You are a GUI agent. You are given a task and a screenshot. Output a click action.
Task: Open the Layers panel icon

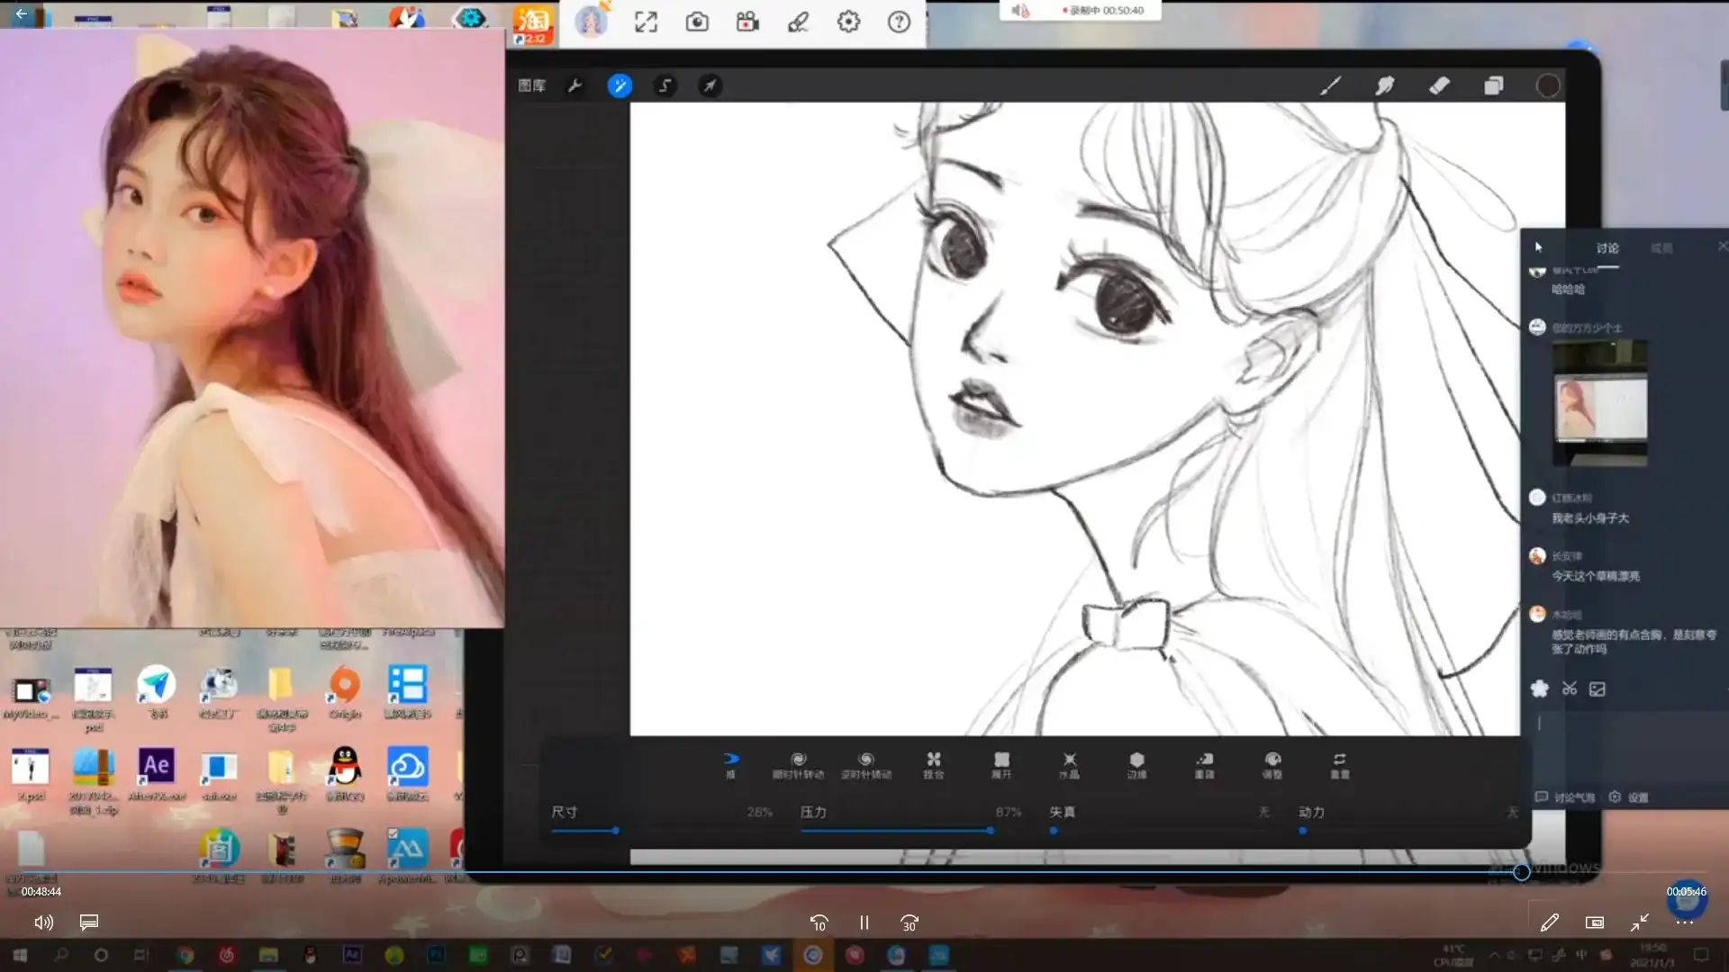tap(1493, 85)
